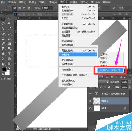This screenshot has width=132, height=131.
Task: Select the Type tool in toolbox
Action: (9, 54)
